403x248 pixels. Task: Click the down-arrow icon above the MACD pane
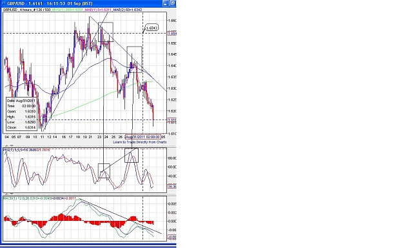point(12,194)
